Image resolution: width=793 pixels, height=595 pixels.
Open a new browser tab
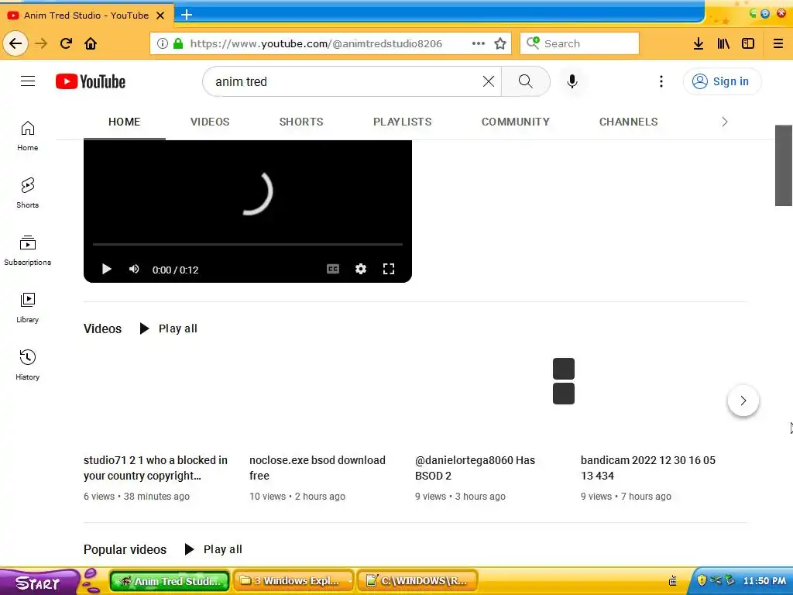pos(187,15)
